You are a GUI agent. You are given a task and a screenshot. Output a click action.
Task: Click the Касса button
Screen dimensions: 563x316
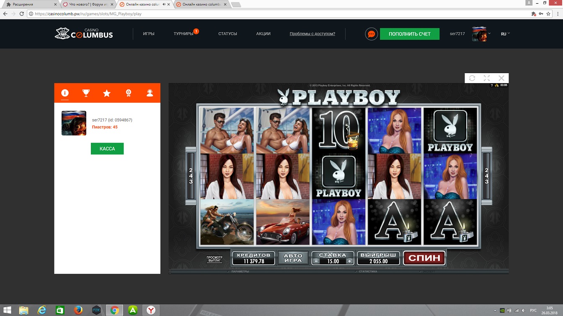point(107,149)
